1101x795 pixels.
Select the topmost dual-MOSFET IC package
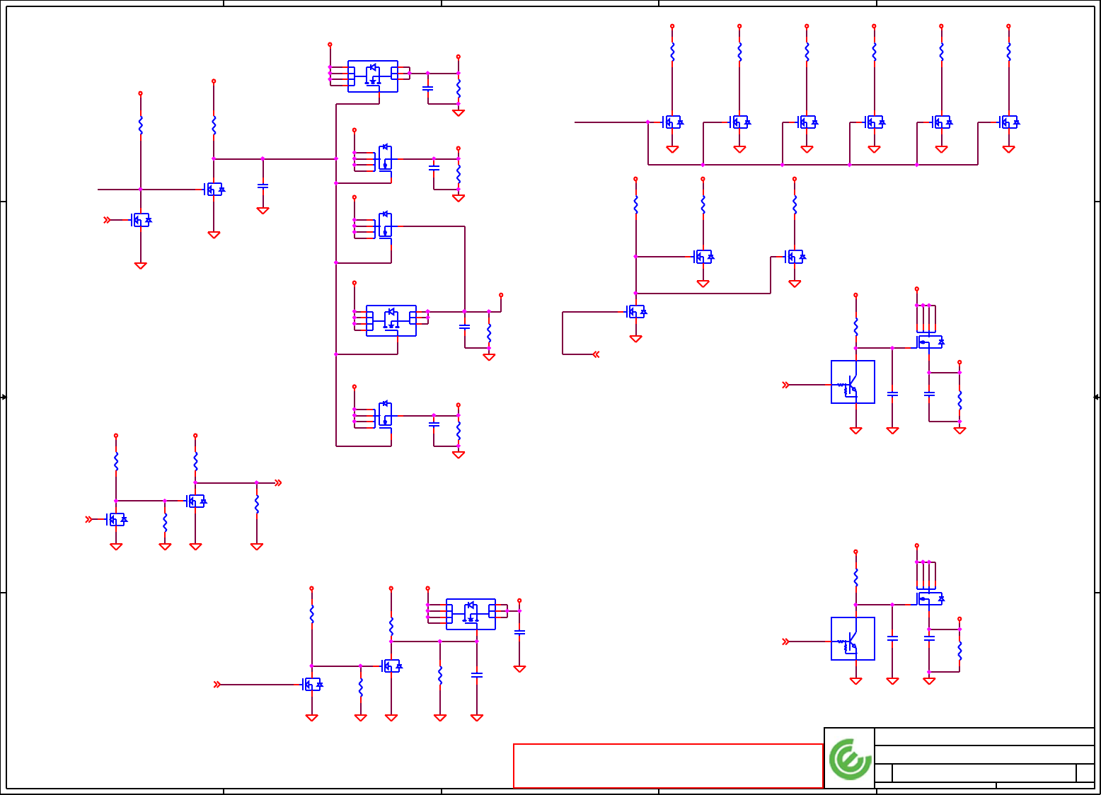(x=373, y=76)
